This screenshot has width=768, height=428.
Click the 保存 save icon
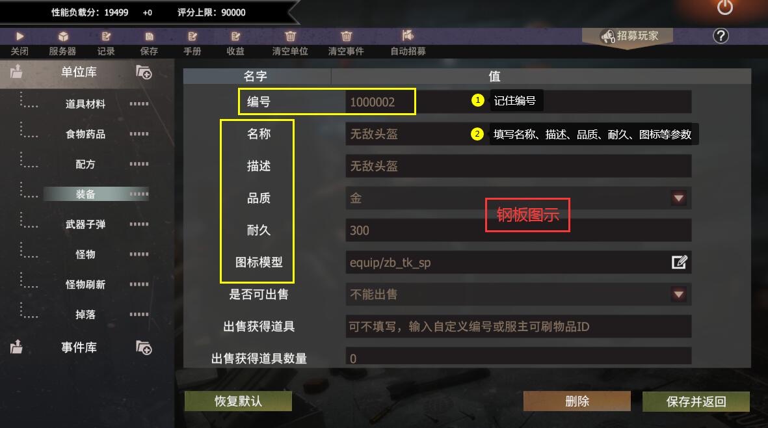149,36
